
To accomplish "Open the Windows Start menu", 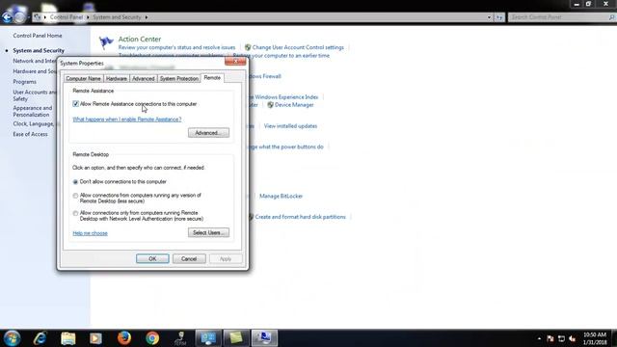I will point(12,338).
